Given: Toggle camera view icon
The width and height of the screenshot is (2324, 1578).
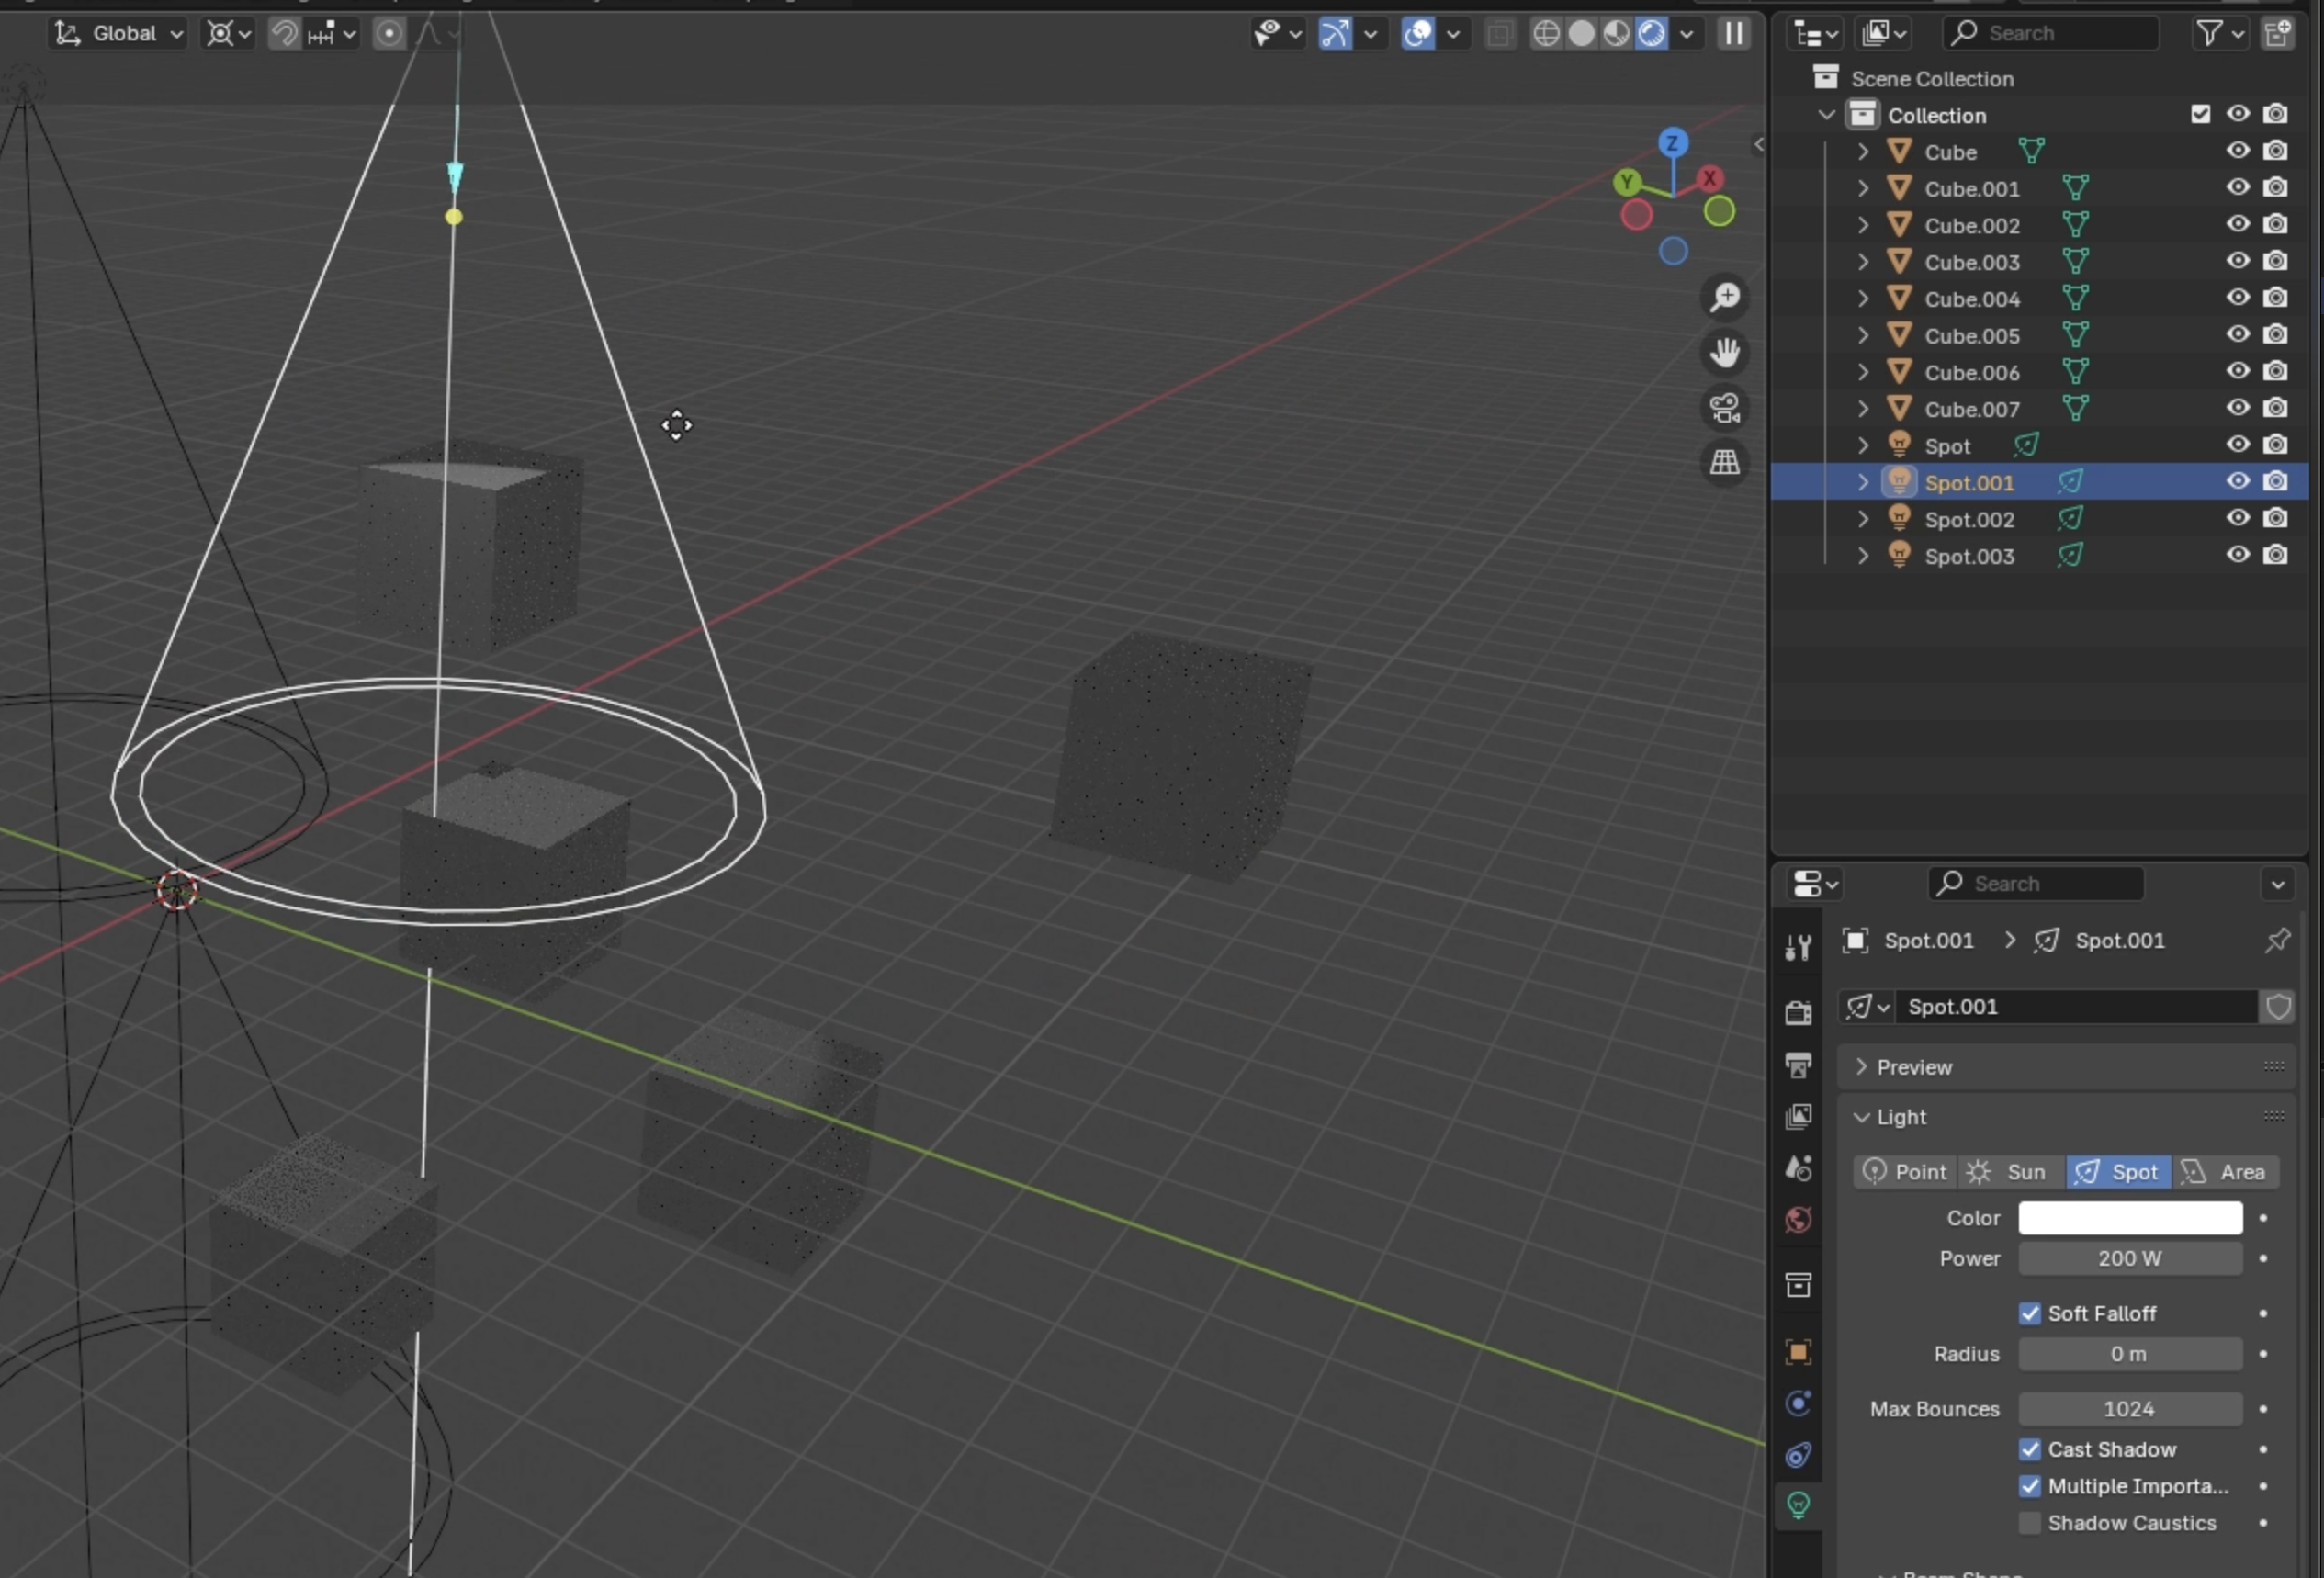Looking at the screenshot, I should tap(1725, 407).
